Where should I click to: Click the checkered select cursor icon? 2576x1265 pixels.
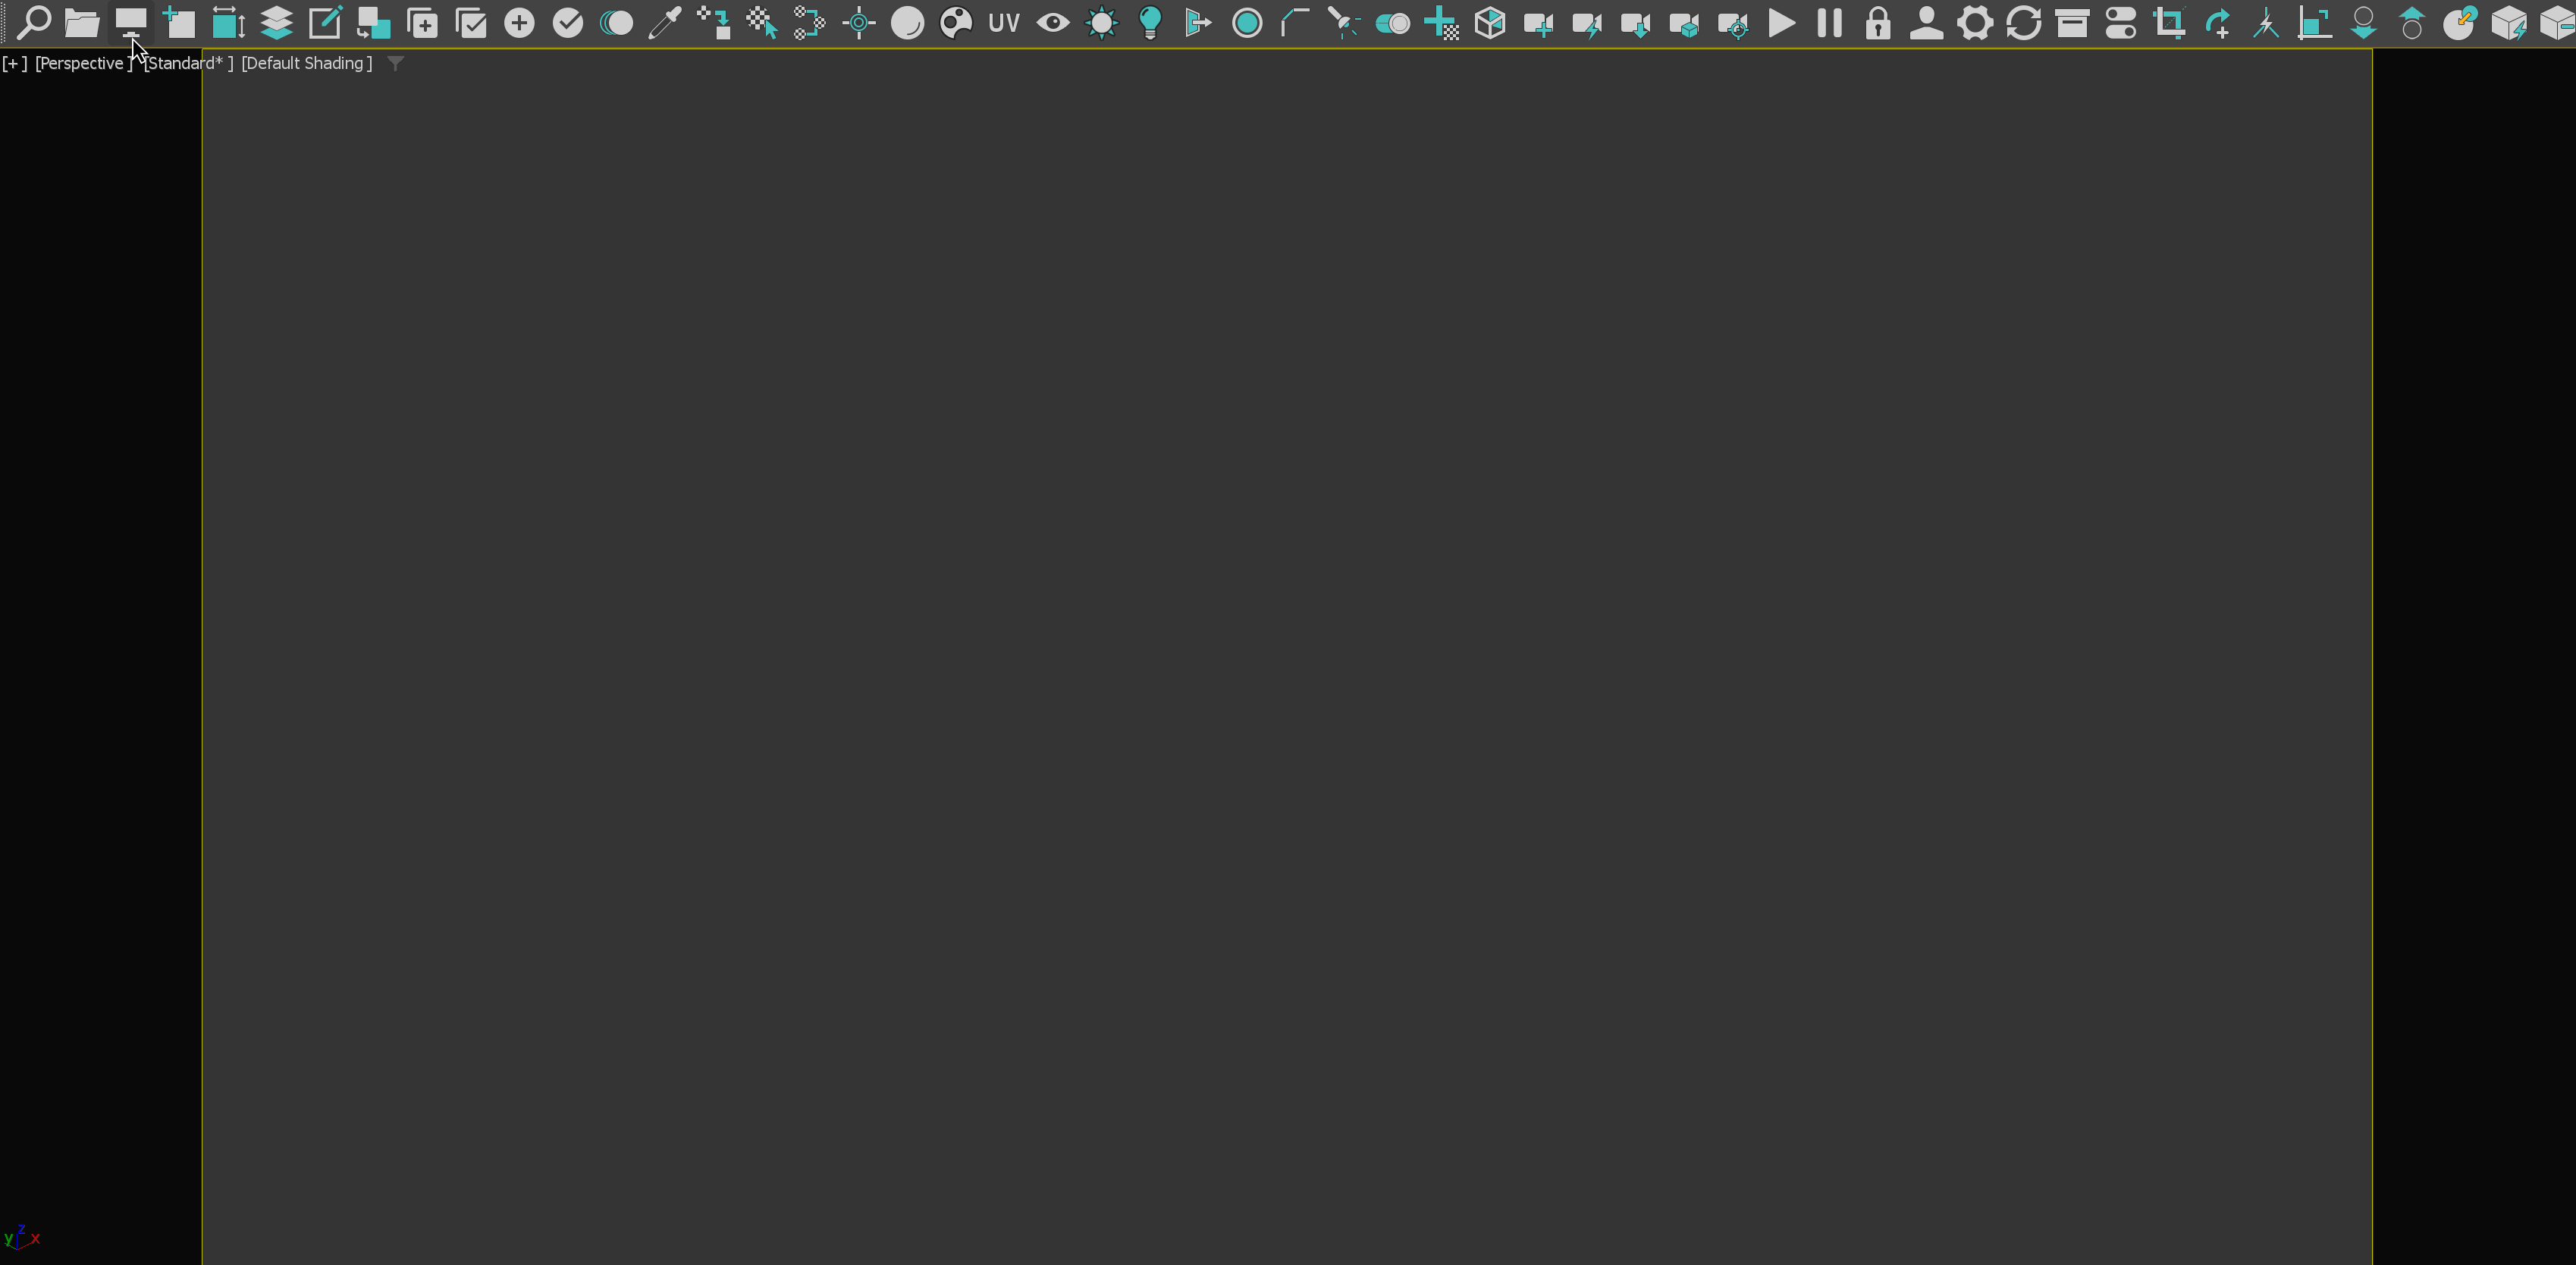point(761,22)
